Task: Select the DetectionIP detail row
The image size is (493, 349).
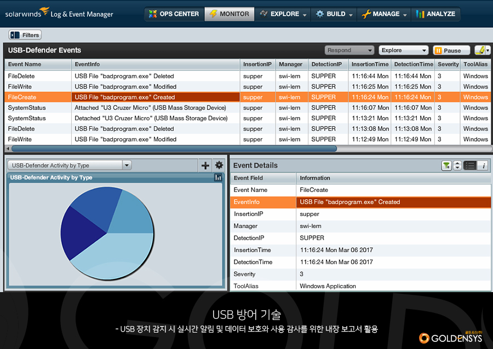Action: point(360,238)
